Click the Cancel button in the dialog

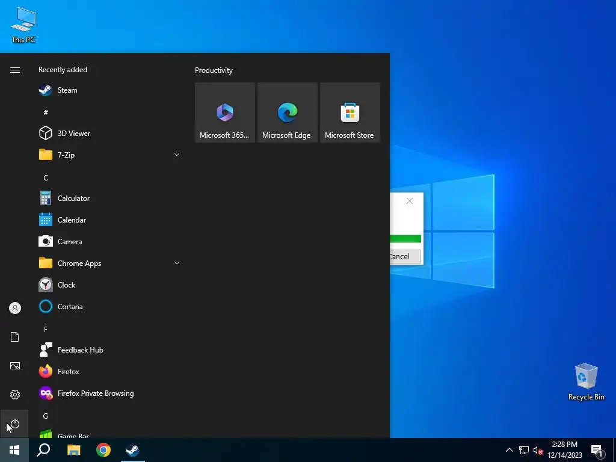[405, 256]
